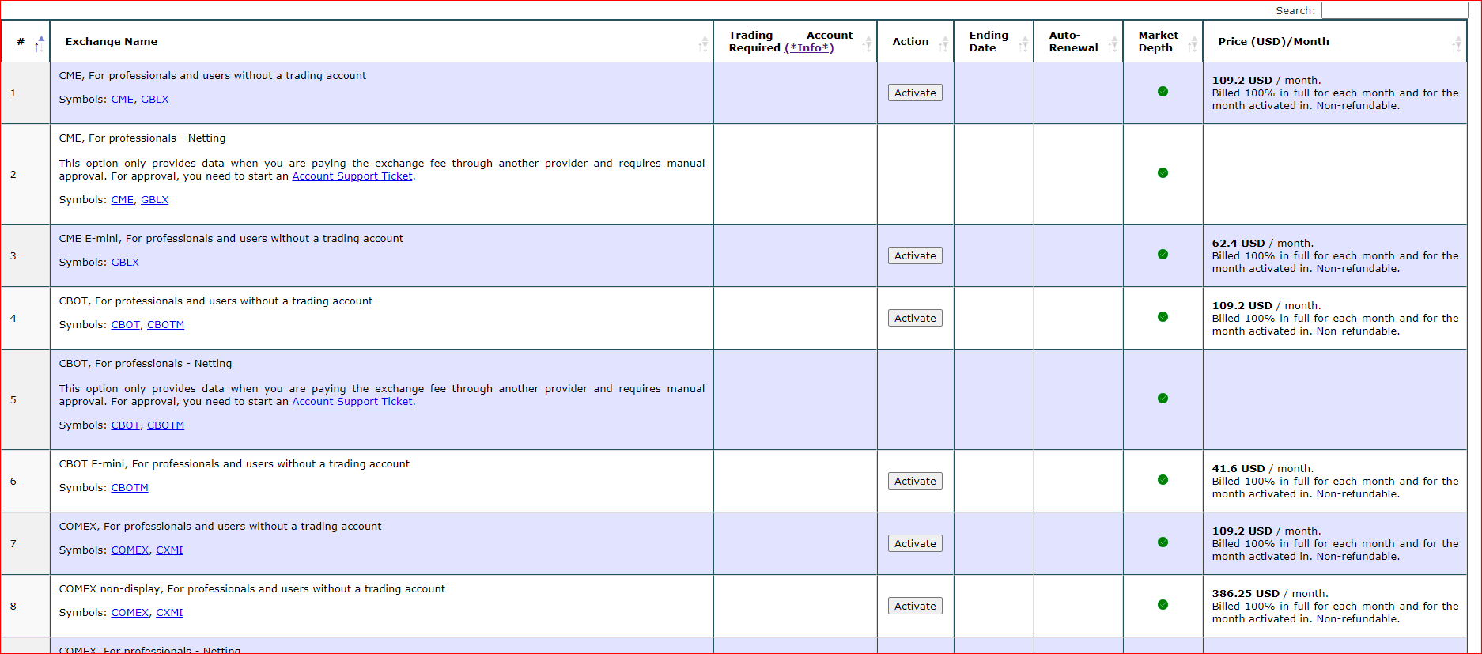Click the green market depth dot in row 4

point(1163,317)
